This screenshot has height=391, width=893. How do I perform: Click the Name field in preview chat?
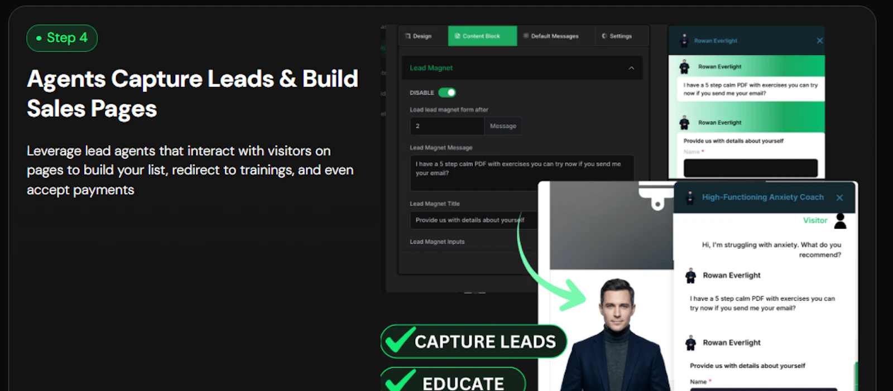[x=751, y=168]
